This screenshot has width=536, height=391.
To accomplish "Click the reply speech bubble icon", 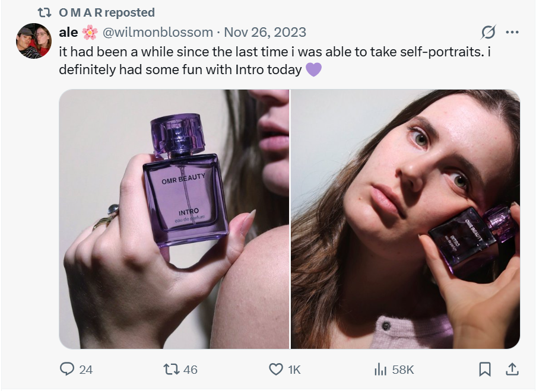I will 67,369.
